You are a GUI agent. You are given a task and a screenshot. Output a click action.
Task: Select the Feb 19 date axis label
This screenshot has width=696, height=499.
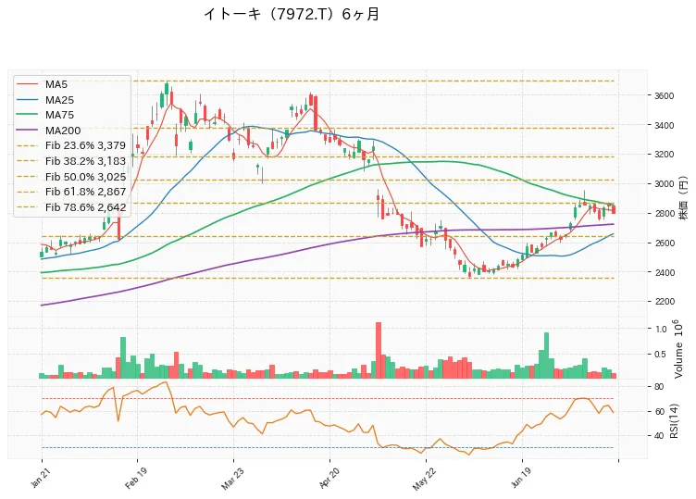click(136, 478)
